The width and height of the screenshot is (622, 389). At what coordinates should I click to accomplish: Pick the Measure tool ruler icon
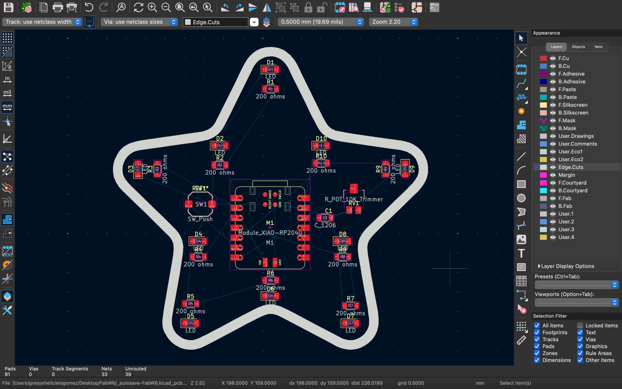521,340
